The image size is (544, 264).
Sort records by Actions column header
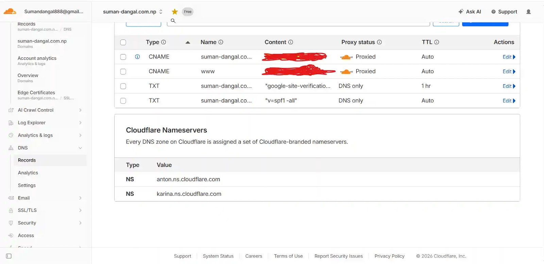pos(504,42)
